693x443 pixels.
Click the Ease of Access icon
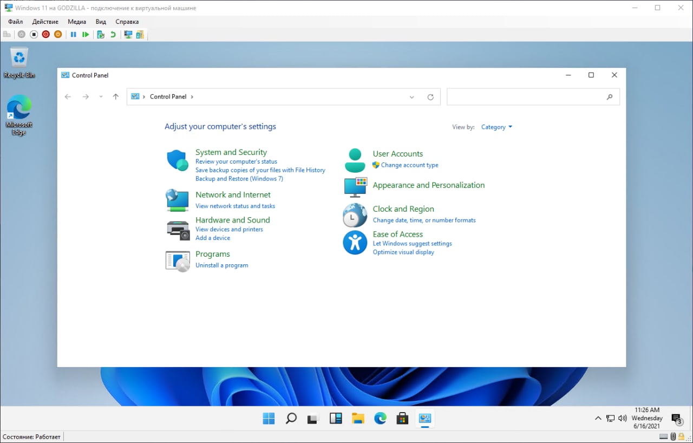coord(355,242)
